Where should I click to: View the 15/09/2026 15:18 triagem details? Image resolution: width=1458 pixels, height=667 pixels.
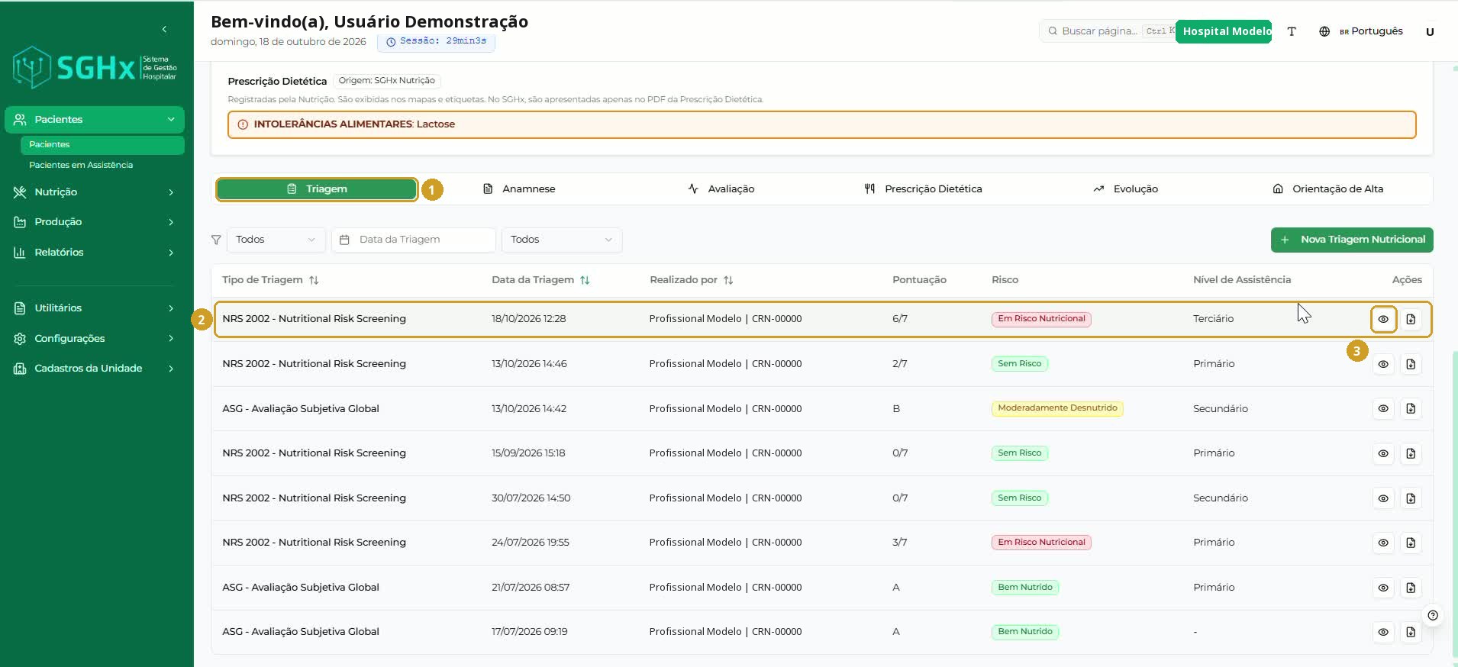tap(1383, 453)
